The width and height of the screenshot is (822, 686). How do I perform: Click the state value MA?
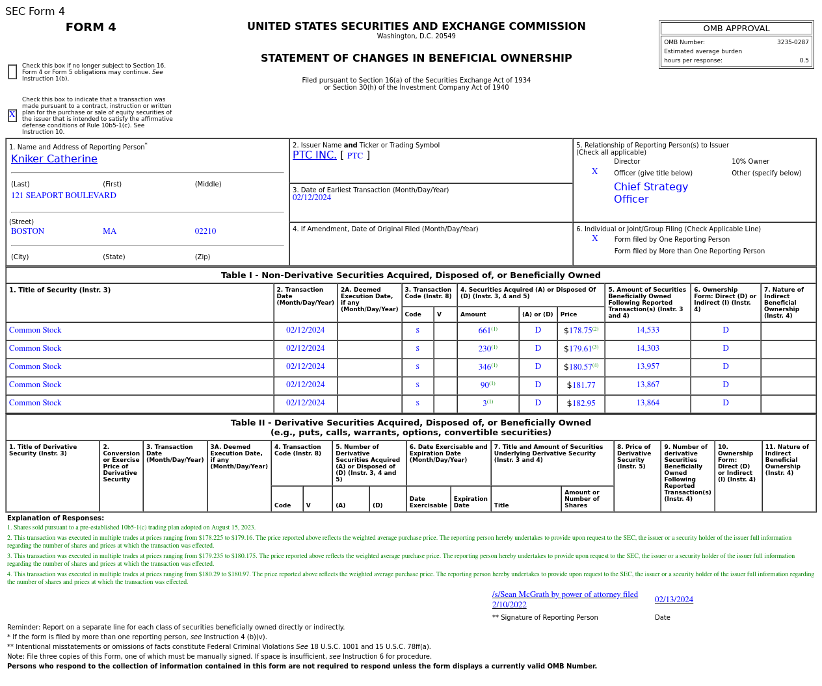(x=109, y=231)
